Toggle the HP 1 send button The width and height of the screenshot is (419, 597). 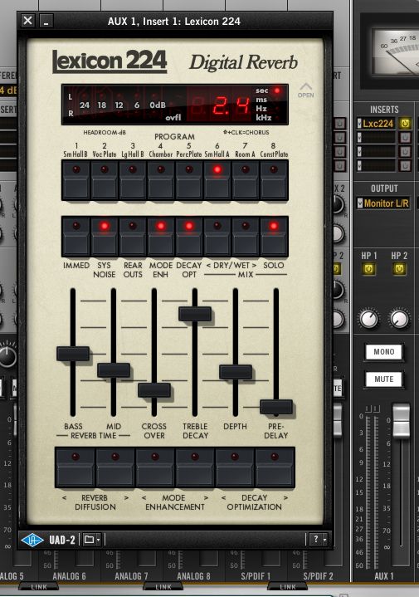pyautogui.click(x=368, y=269)
